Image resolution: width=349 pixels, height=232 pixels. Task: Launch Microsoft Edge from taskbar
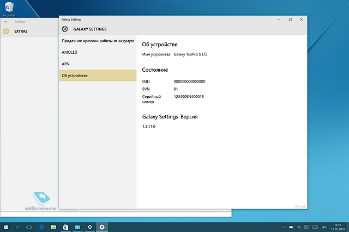point(41,227)
